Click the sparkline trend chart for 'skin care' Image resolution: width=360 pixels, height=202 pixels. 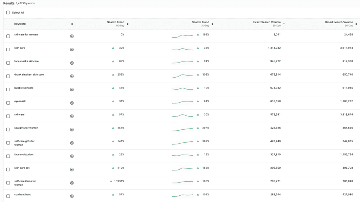pos(182,49)
